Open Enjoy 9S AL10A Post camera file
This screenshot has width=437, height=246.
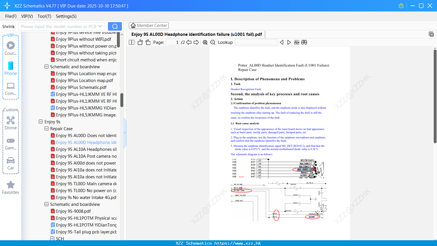[83, 156]
